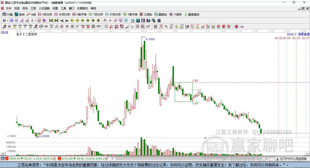Click the color gradient flag icon

[45, 21]
